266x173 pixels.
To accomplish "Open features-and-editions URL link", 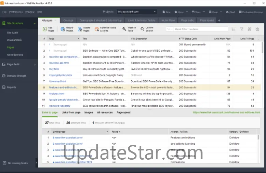I will [x=226, y=112].
